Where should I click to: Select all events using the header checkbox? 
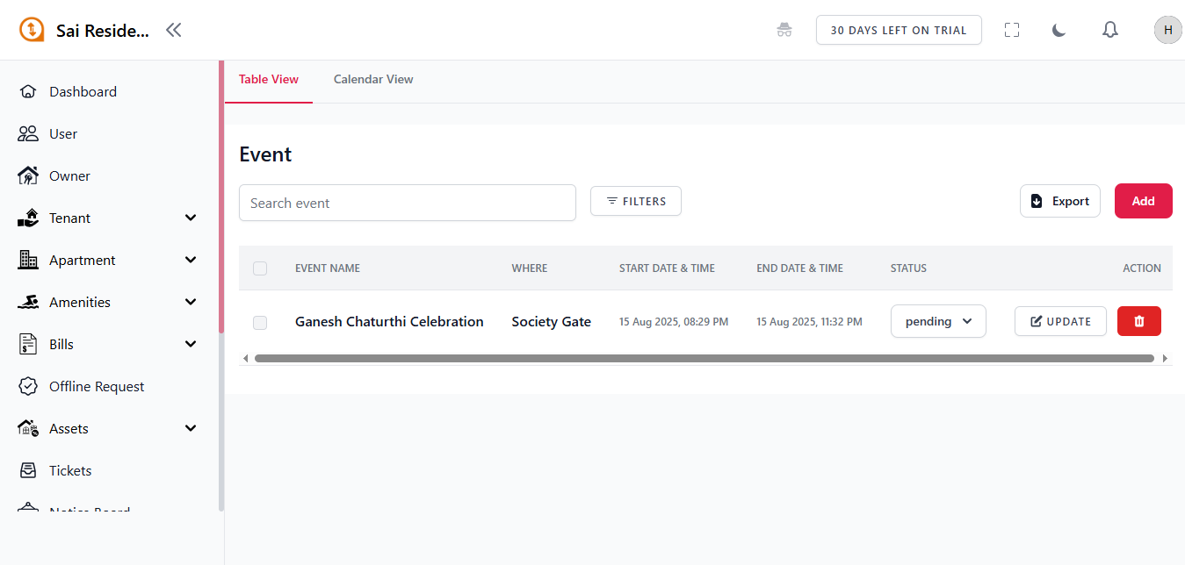[260, 268]
